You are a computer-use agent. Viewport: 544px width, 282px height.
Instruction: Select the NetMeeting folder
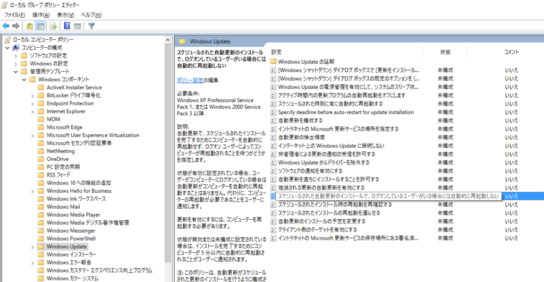[x=61, y=151]
